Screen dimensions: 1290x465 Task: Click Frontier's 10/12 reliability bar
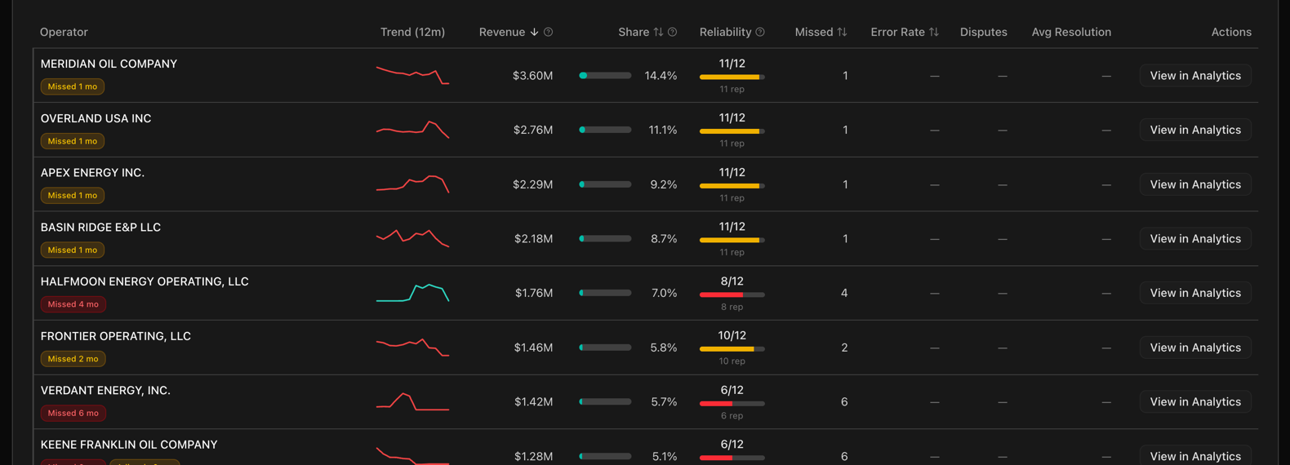[x=732, y=349]
